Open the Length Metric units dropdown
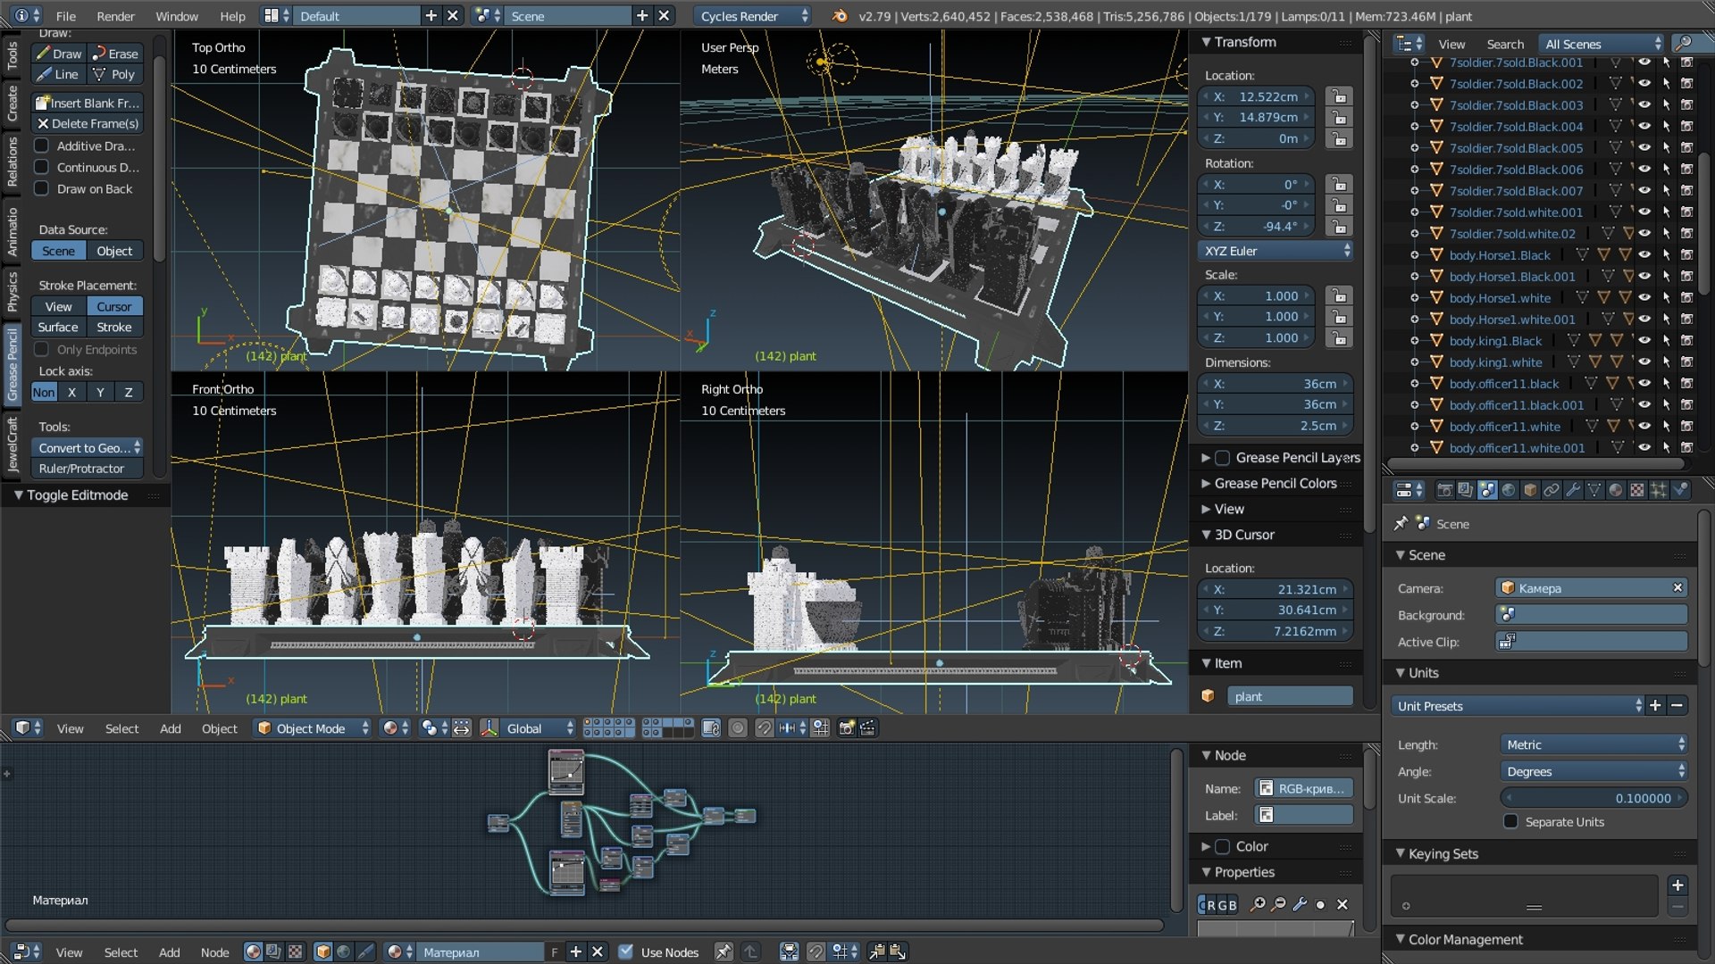This screenshot has height=964, width=1715. pyautogui.click(x=1594, y=744)
